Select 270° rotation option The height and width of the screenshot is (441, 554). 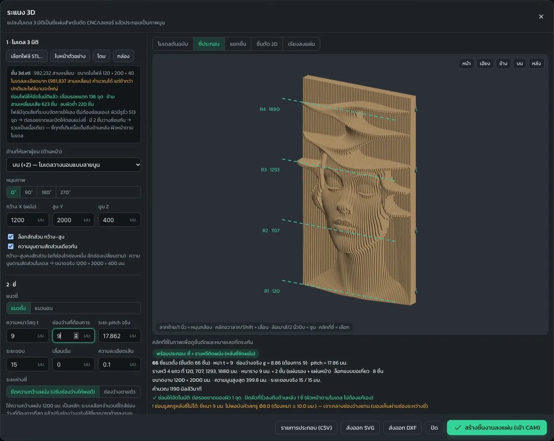click(65, 192)
